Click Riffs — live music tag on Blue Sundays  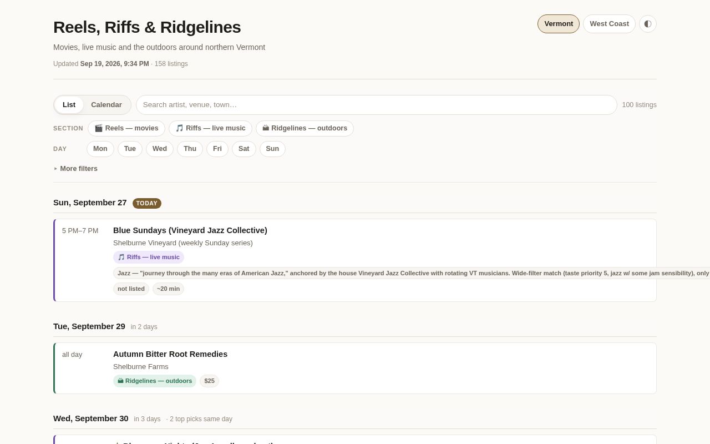(149, 257)
